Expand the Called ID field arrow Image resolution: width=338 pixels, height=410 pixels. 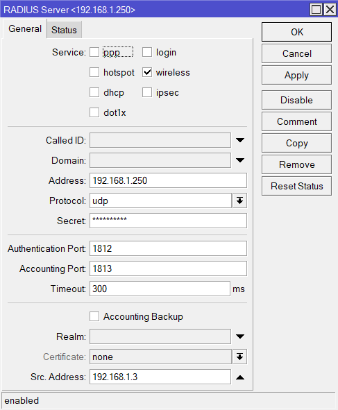tap(240, 140)
